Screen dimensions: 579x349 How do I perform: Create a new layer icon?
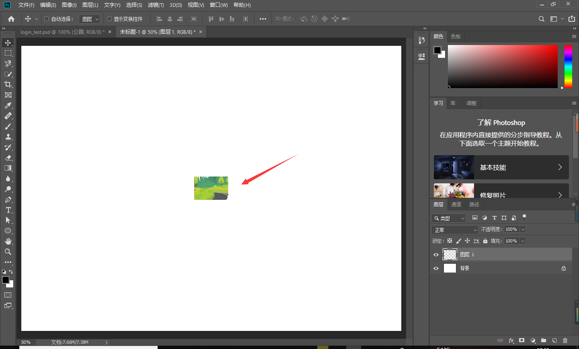point(554,341)
